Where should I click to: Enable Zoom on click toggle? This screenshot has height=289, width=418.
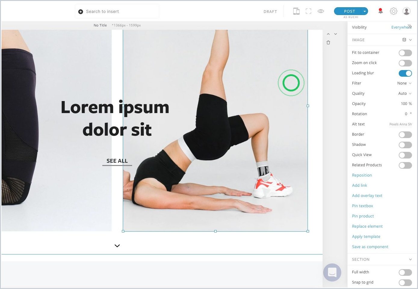point(405,63)
